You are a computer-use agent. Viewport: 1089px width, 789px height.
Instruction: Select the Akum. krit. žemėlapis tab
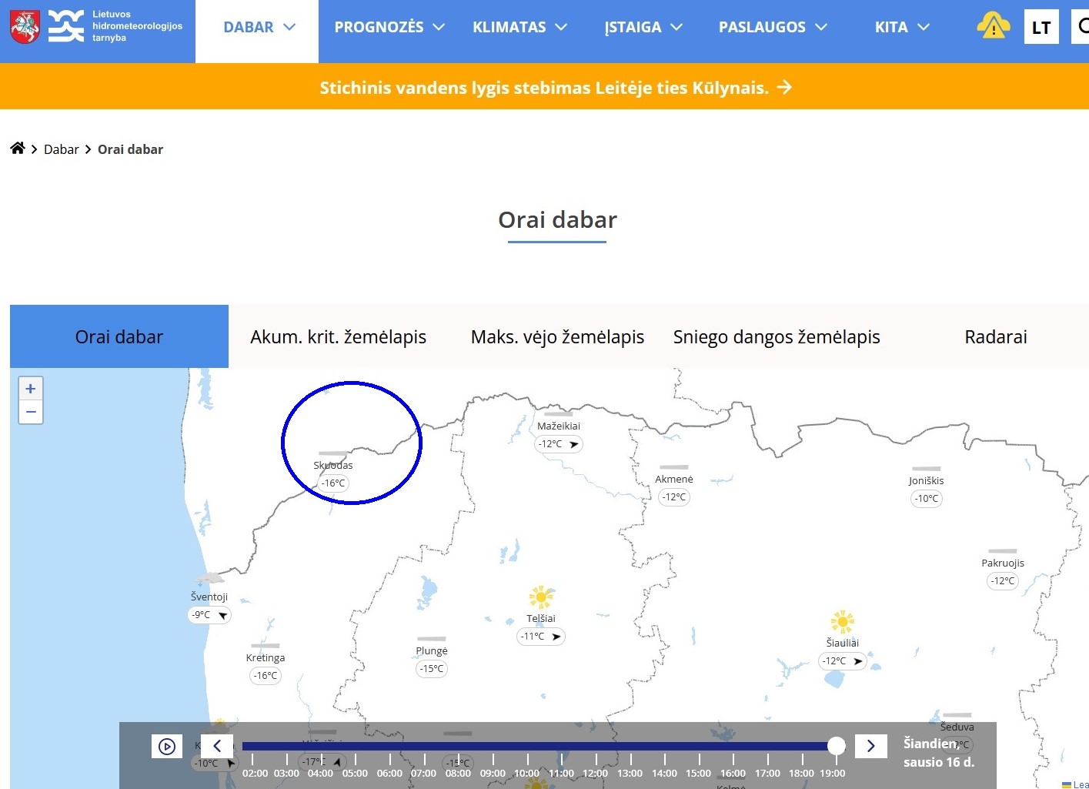click(x=338, y=336)
